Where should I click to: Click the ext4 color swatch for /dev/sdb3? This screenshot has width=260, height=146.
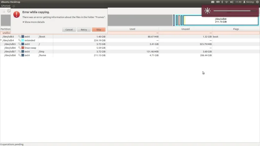point(23,36)
